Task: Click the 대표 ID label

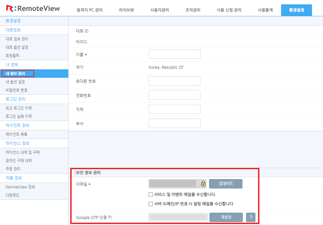Action: (82, 31)
